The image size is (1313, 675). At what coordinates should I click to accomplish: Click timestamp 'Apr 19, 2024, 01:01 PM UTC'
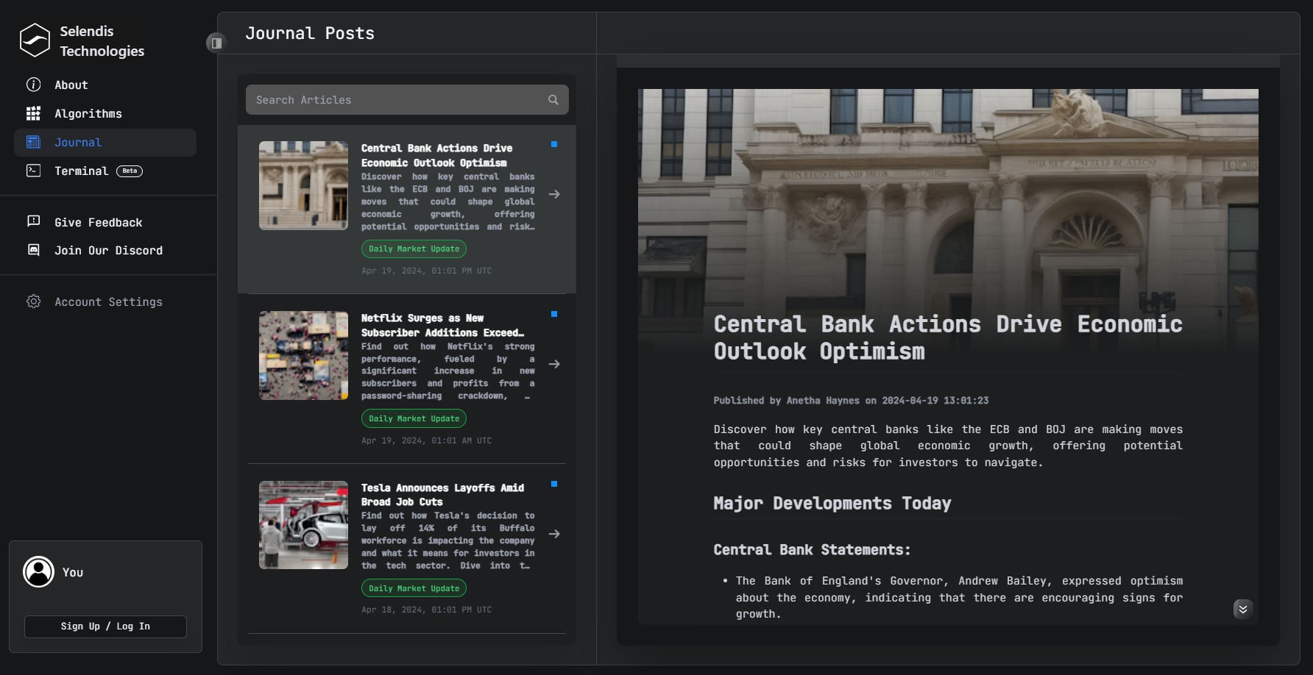click(426, 271)
